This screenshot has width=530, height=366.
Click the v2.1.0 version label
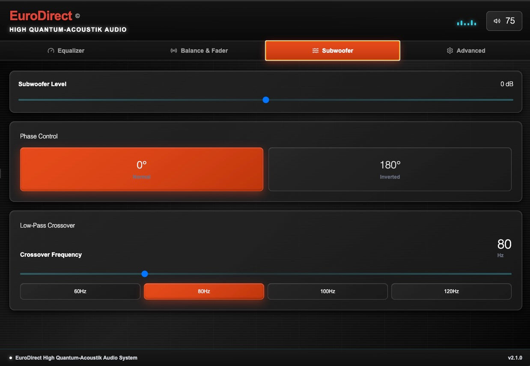514,358
